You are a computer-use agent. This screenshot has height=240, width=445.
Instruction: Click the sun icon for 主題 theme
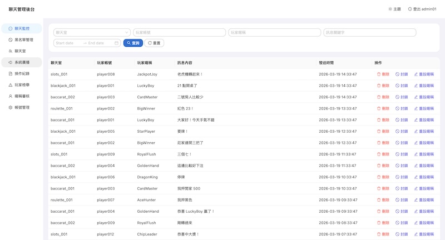pos(390,9)
